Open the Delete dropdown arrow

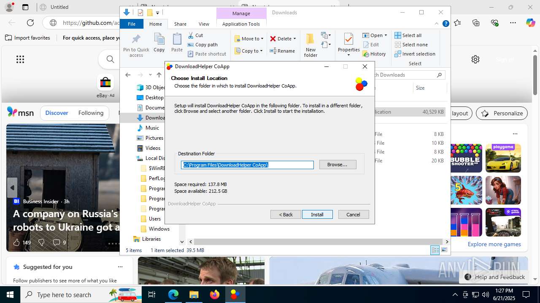294,39
